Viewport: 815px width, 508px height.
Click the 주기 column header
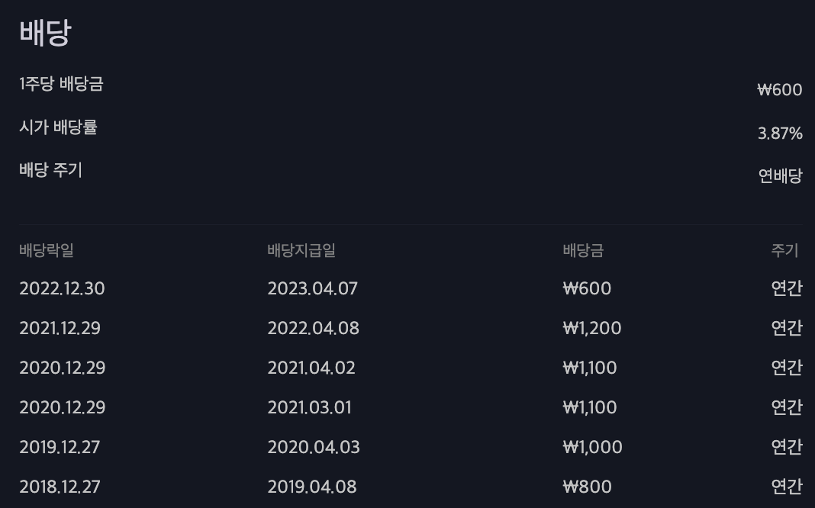(x=784, y=250)
